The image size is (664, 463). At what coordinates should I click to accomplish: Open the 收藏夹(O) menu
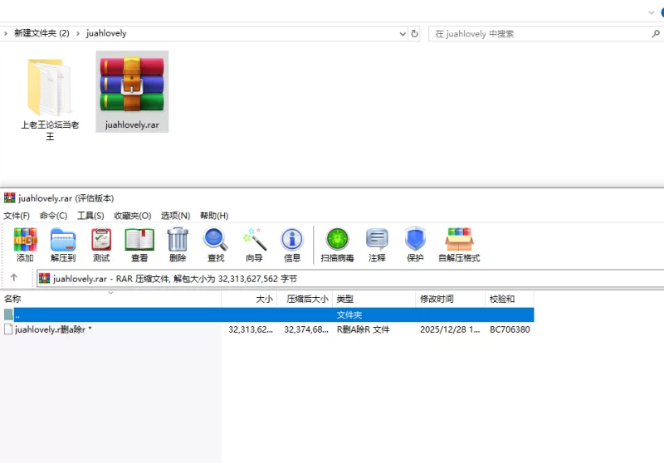(133, 216)
